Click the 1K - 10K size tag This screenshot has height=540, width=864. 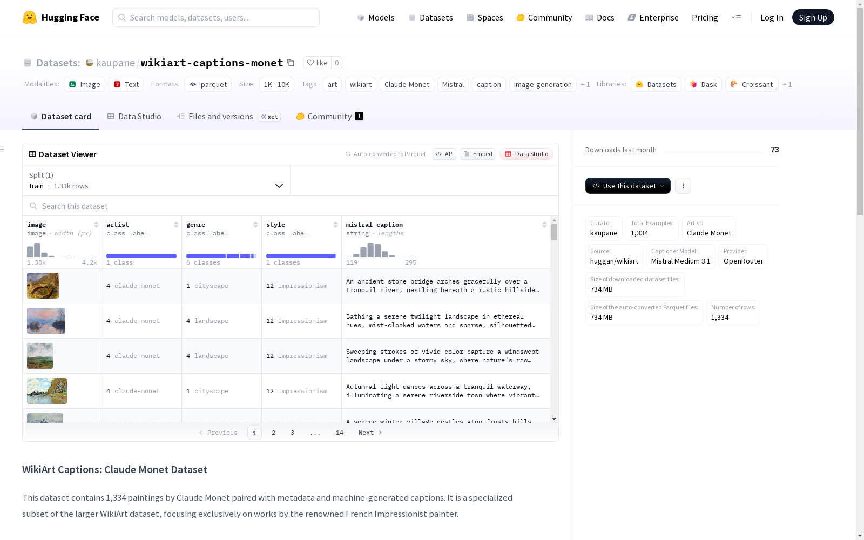[x=276, y=84]
